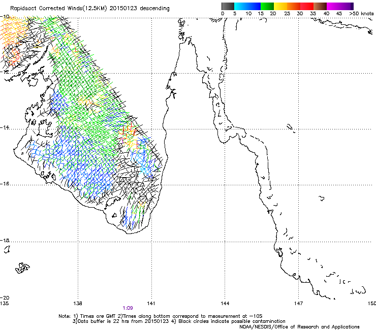Click the date '20150123' in the title

tap(123, 9)
